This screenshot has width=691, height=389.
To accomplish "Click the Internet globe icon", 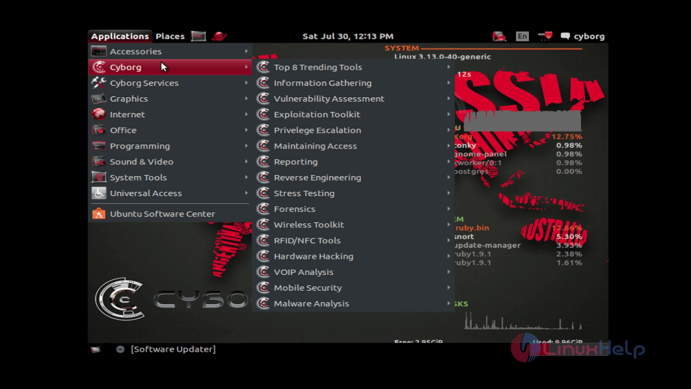I will point(99,114).
